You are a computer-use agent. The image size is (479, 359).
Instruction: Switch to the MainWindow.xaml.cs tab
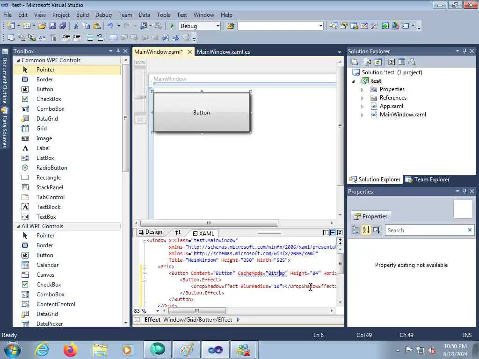pyautogui.click(x=223, y=51)
